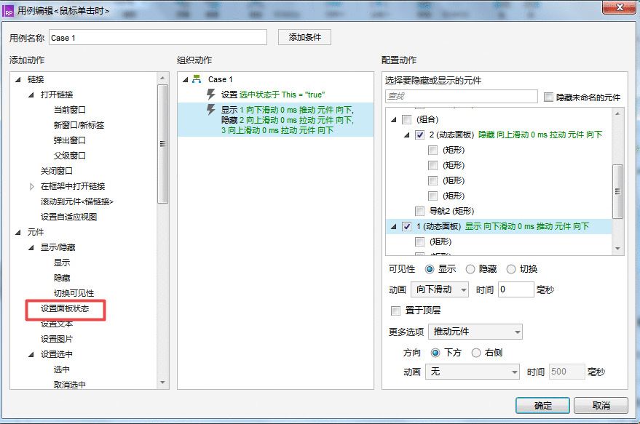Viewport: 640px width, 424px height.
Task: Add the 取消选中 action
Action: tap(70, 385)
